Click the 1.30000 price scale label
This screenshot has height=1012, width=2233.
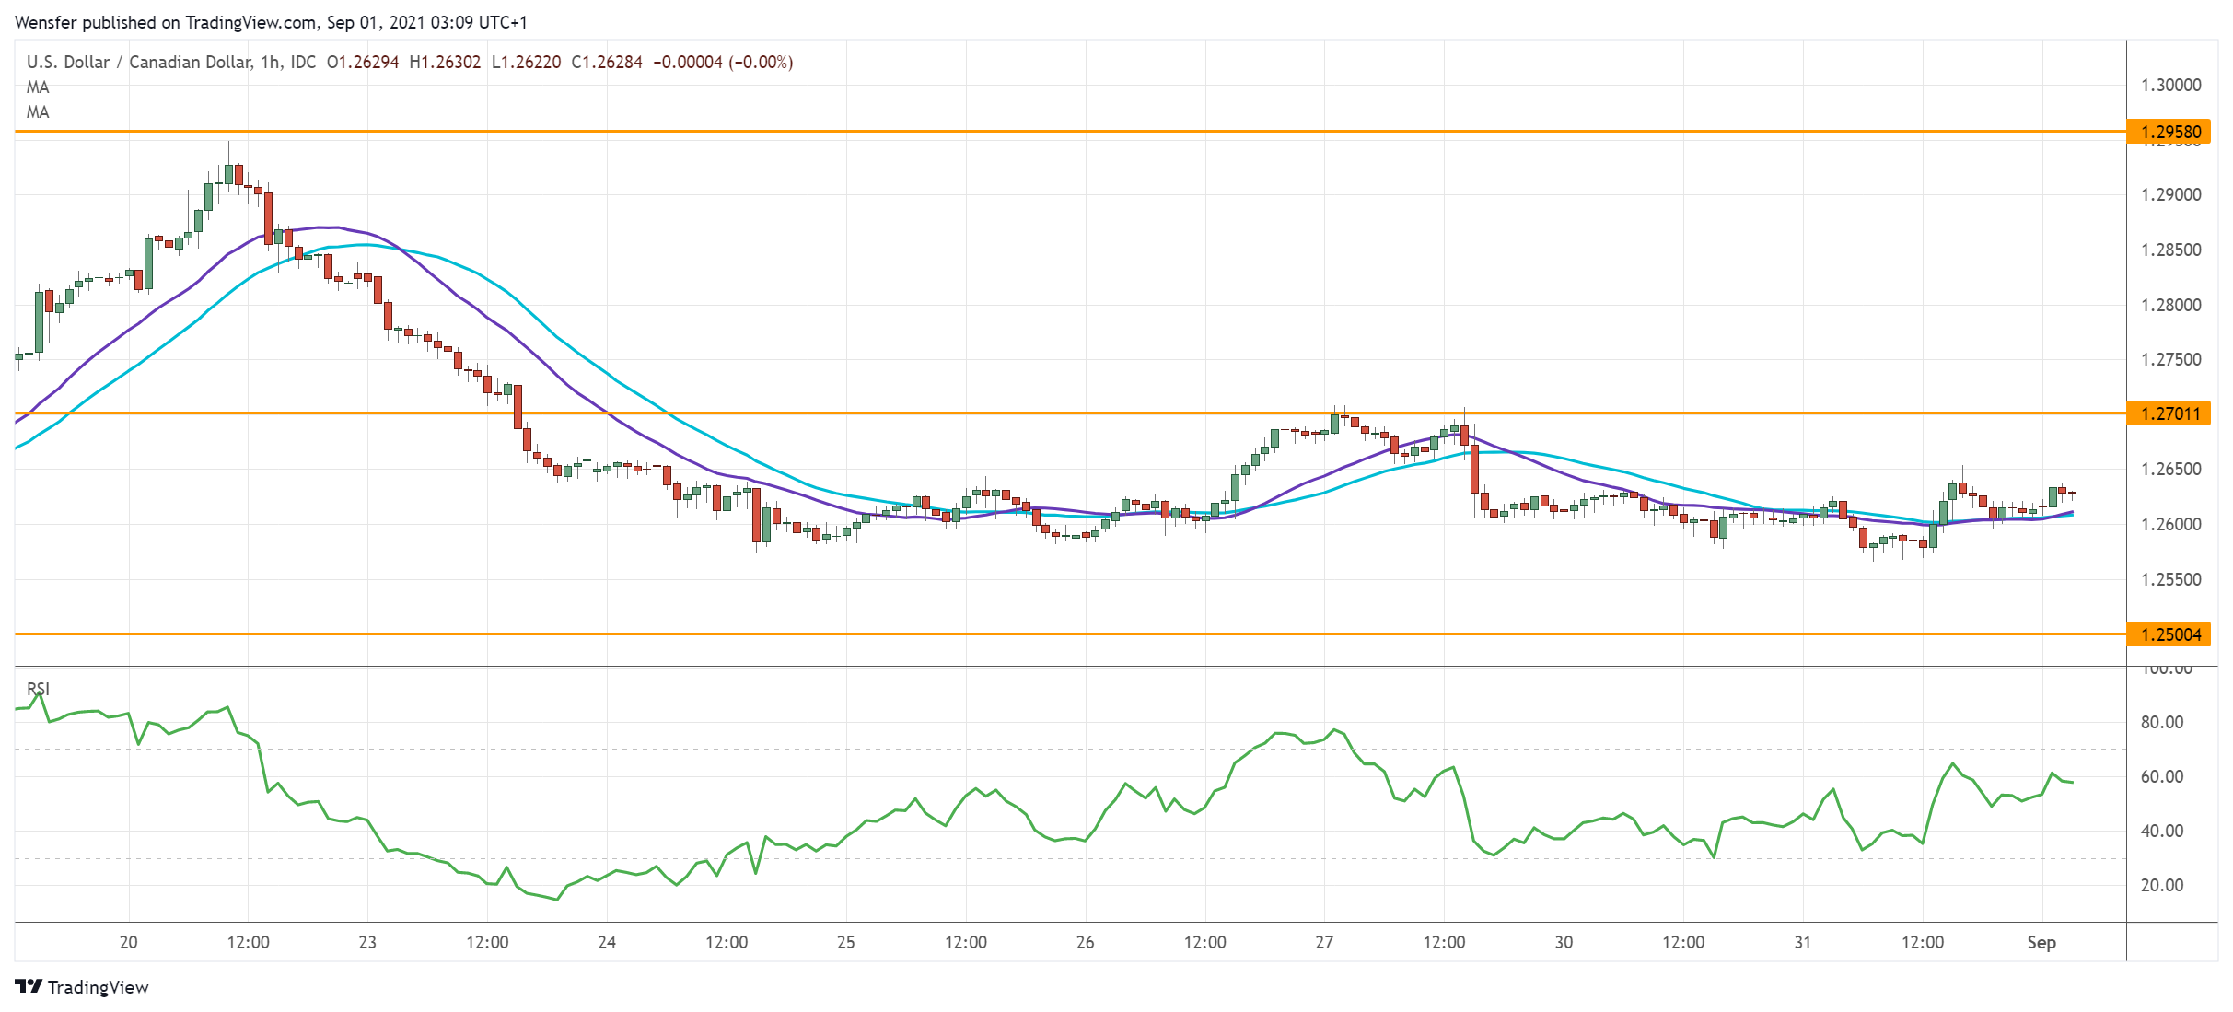pyautogui.click(x=2170, y=85)
